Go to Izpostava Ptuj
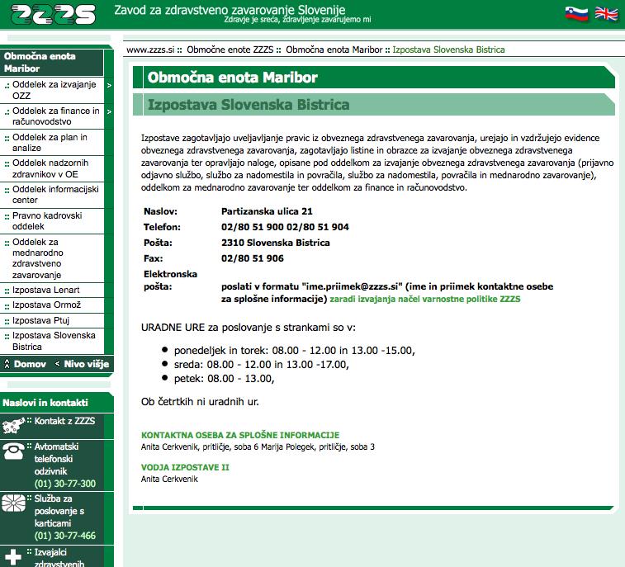The image size is (625, 567). [40, 320]
